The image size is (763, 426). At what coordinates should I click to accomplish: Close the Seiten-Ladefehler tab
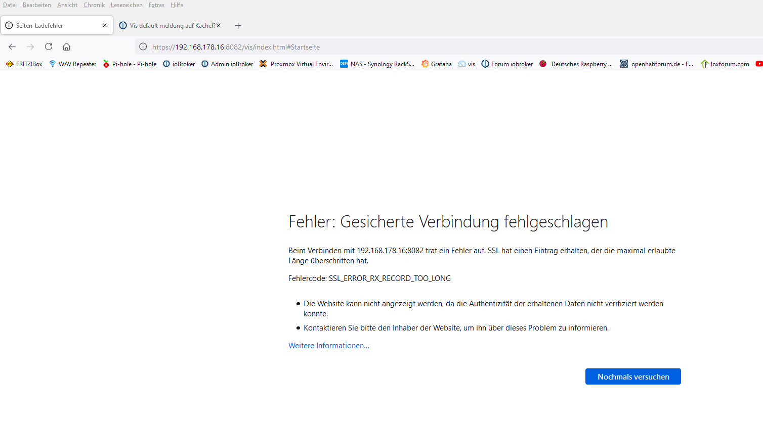(105, 25)
